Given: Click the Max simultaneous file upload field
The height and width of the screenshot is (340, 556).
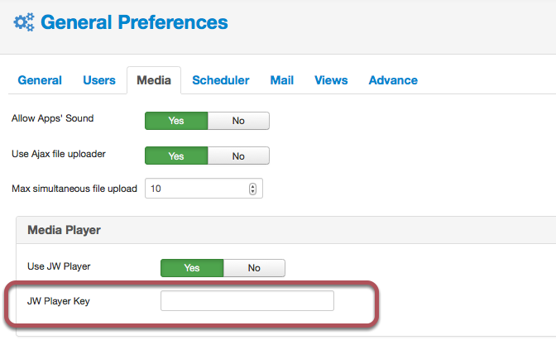Looking at the screenshot, I should pyautogui.click(x=204, y=189).
